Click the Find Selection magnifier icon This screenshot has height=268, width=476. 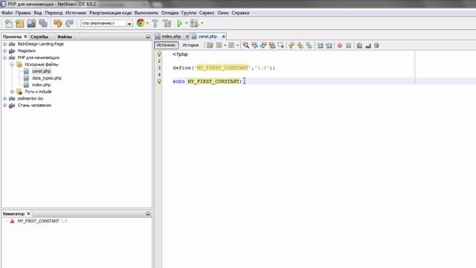(x=246, y=45)
